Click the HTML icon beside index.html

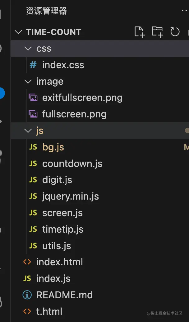point(27,262)
